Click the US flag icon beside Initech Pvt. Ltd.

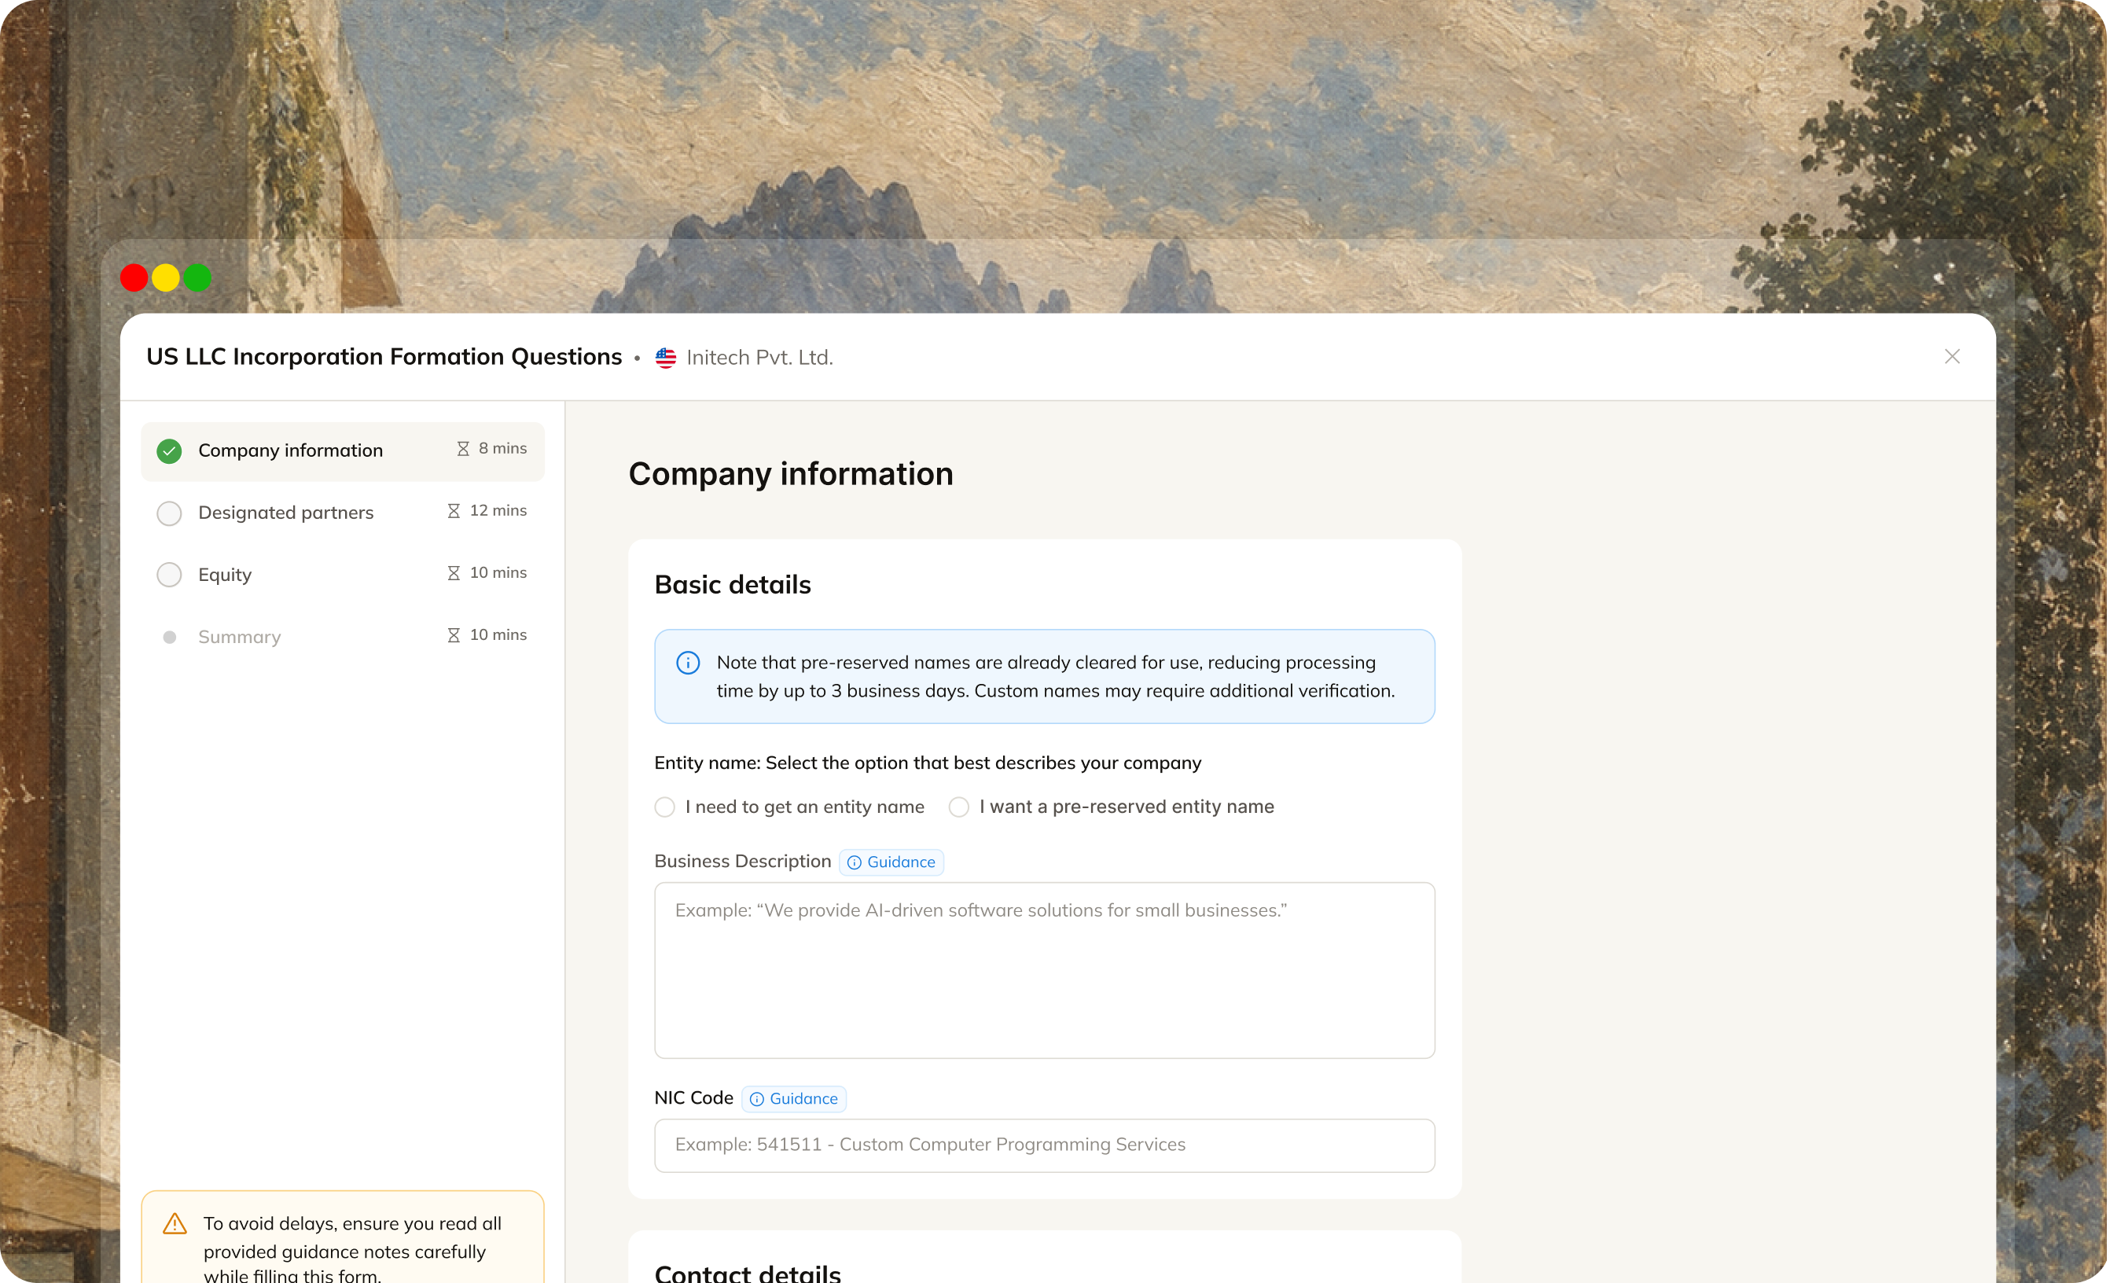[x=666, y=358]
